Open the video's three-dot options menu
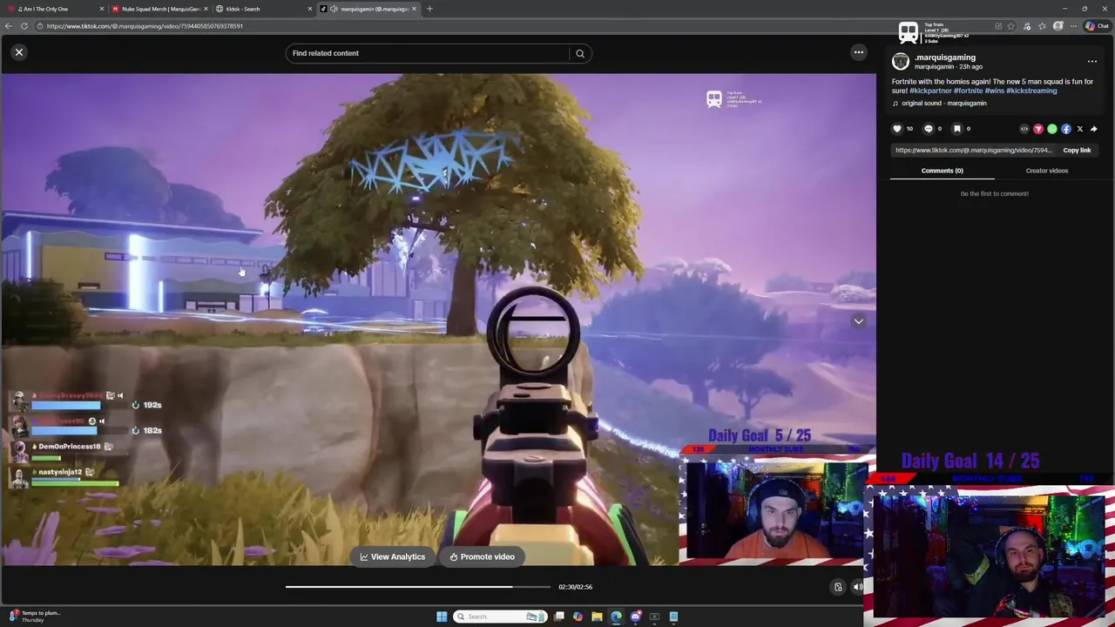This screenshot has width=1115, height=627. point(1091,62)
